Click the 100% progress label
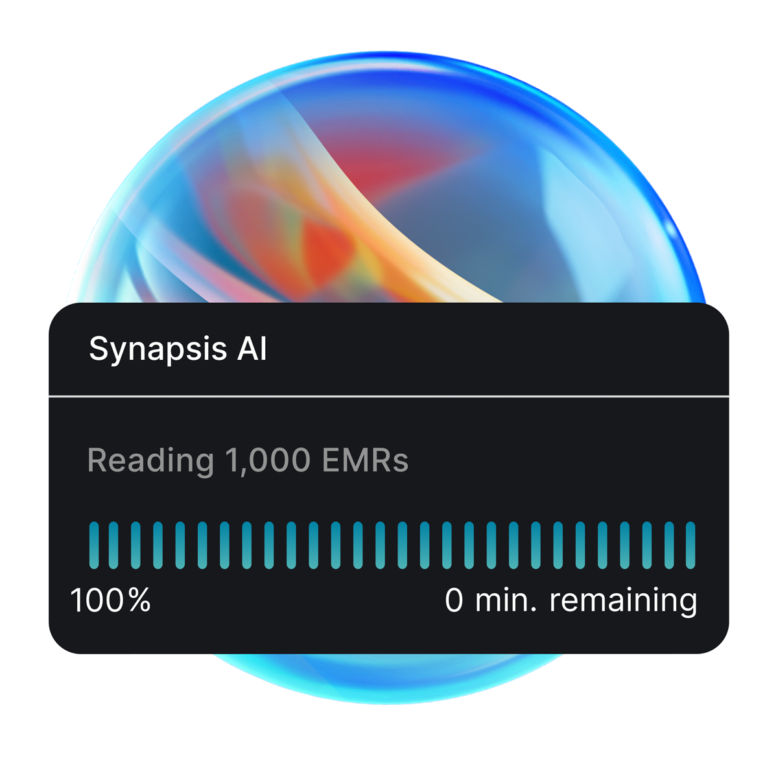 tap(111, 600)
